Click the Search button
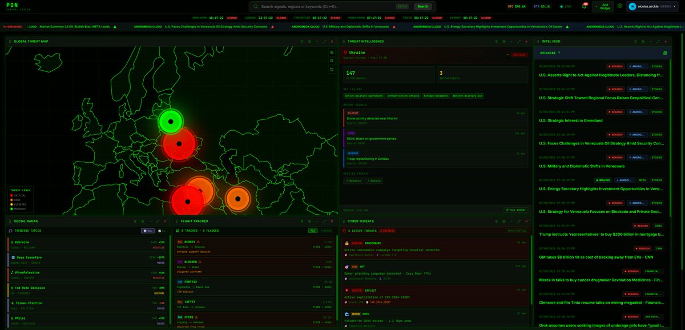685x330 pixels. (422, 7)
